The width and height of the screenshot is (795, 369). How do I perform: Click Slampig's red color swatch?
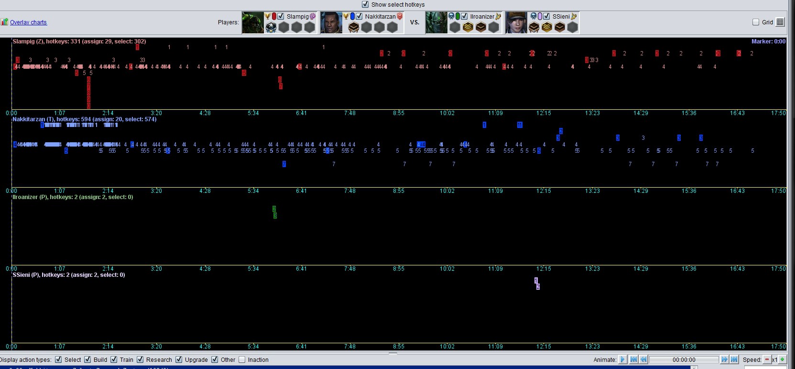(274, 16)
